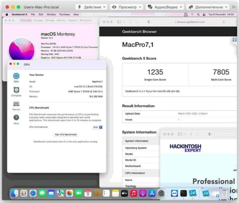The width and height of the screenshot is (239, 203).
Task: Open the File menu
Action: (x=33, y=14)
